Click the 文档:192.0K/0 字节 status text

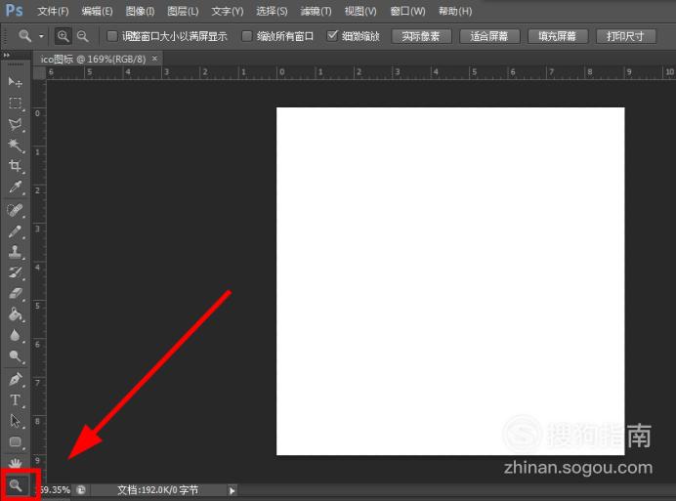pyautogui.click(x=158, y=490)
